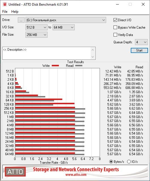Click the red Write legend swatch
Viewport: 150px width, 181px height.
tap(55, 65)
